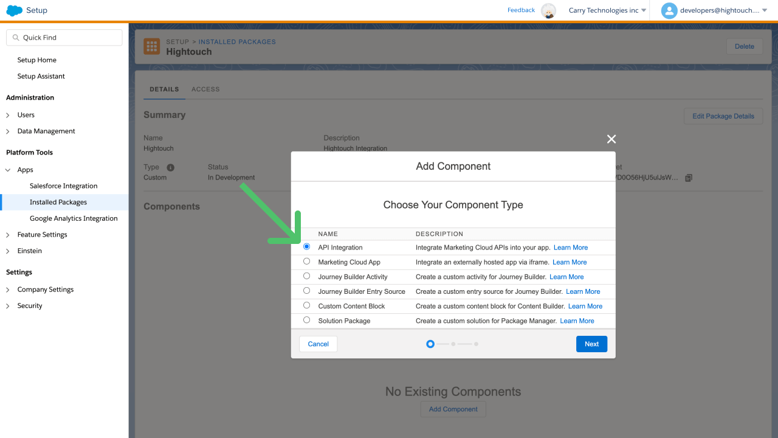Viewport: 778px width, 438px height.
Task: Click Edit Package Details button
Action: pyautogui.click(x=723, y=116)
